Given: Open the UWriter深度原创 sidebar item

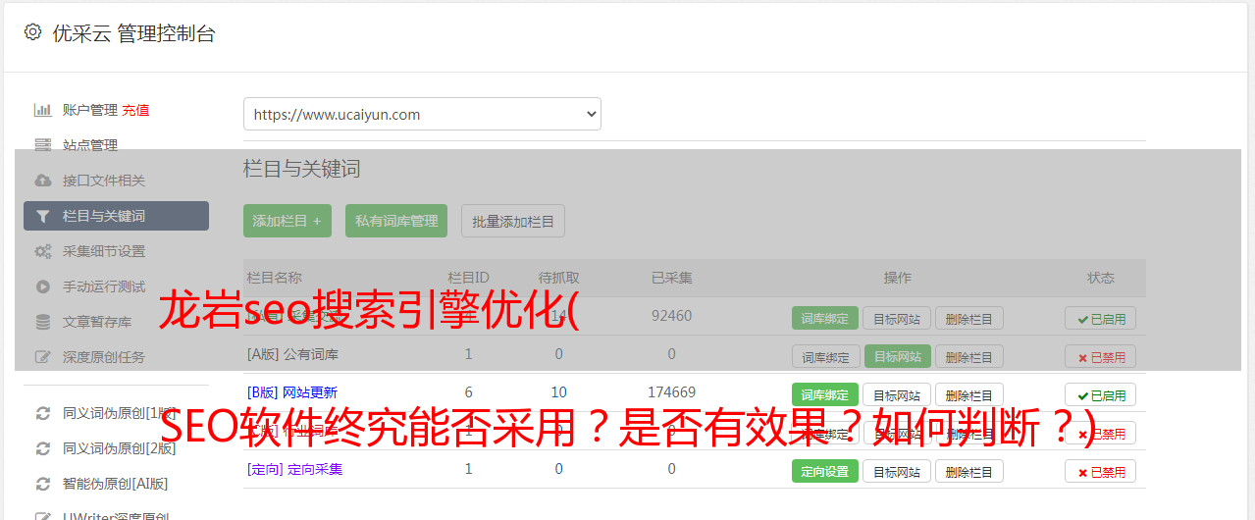Looking at the screenshot, I should [x=116, y=514].
